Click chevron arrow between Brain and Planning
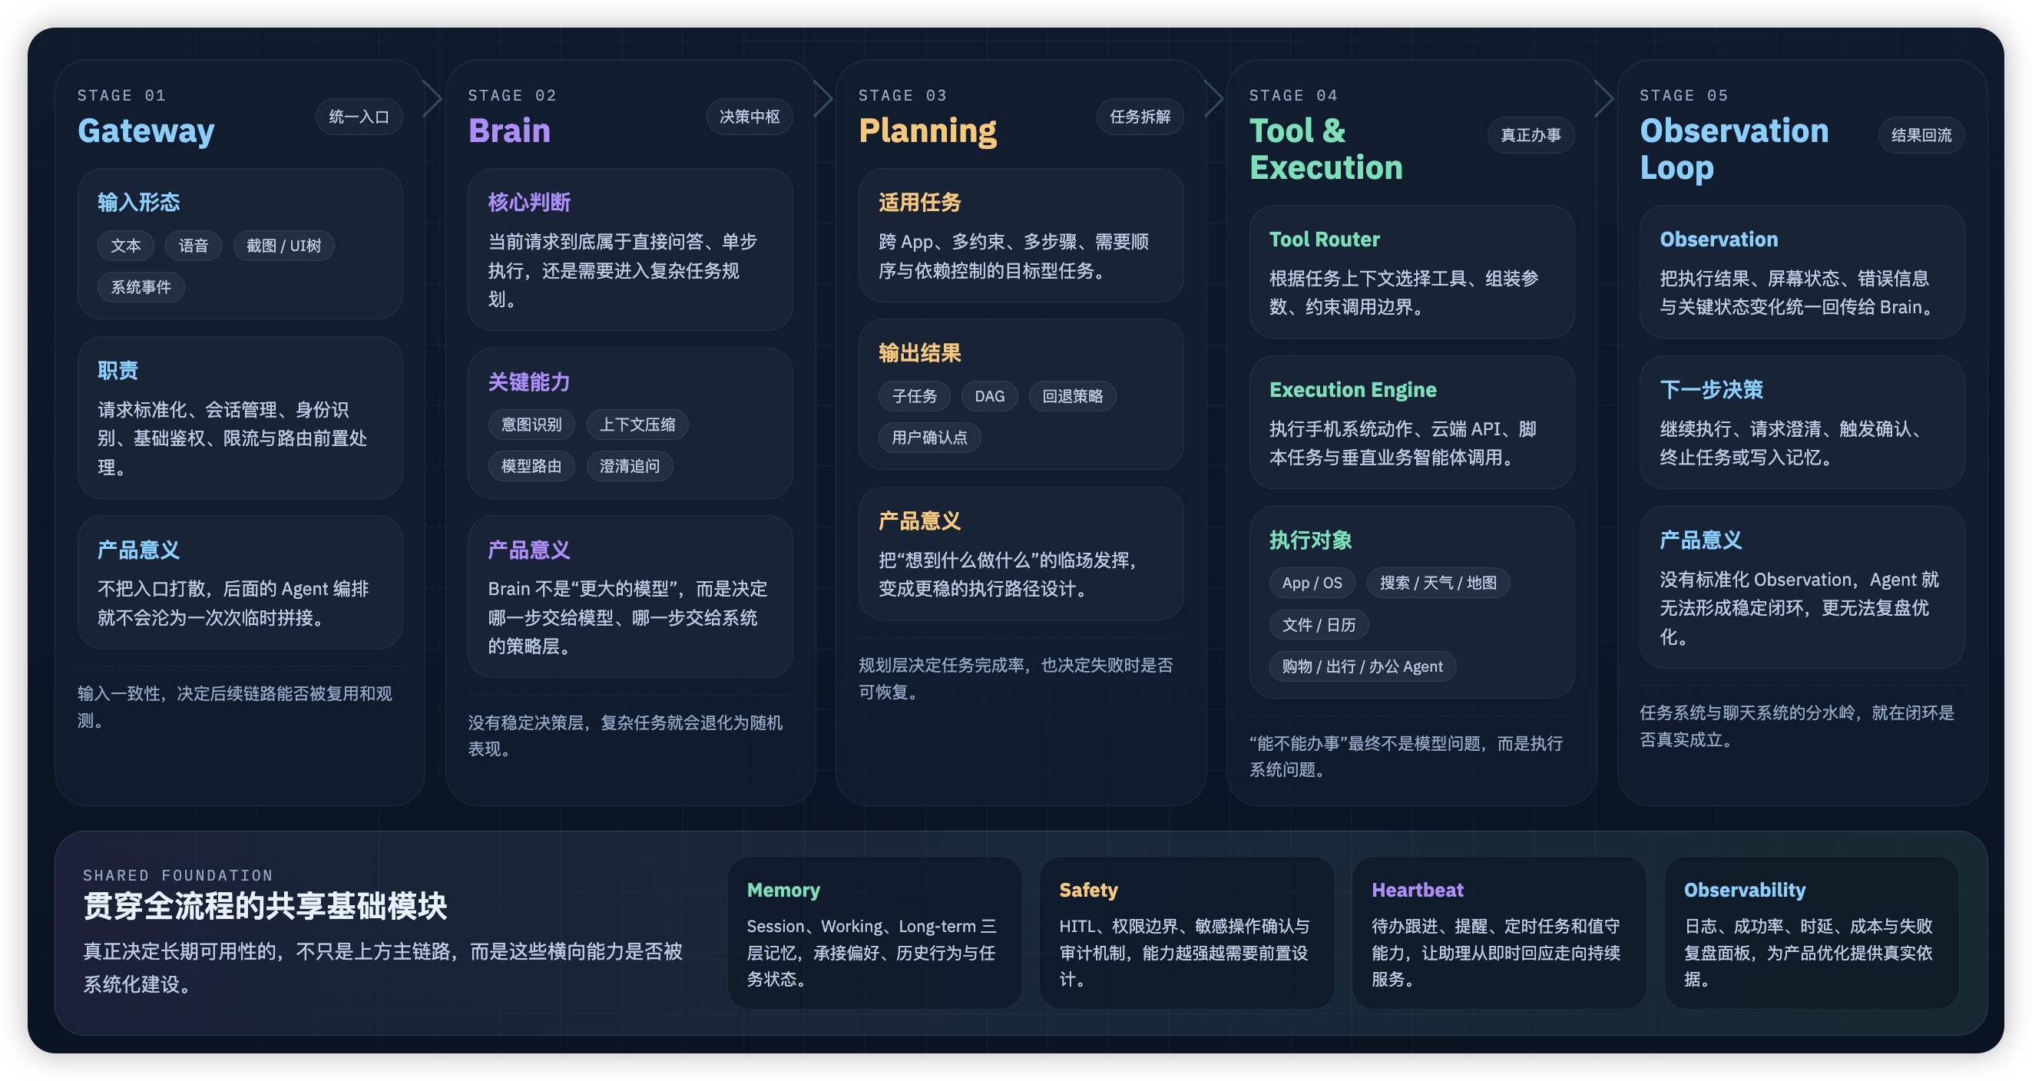This screenshot has height=1081, width=2032. coord(823,98)
